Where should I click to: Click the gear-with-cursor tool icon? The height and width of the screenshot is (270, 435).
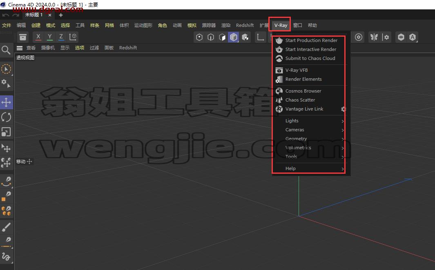(6, 83)
